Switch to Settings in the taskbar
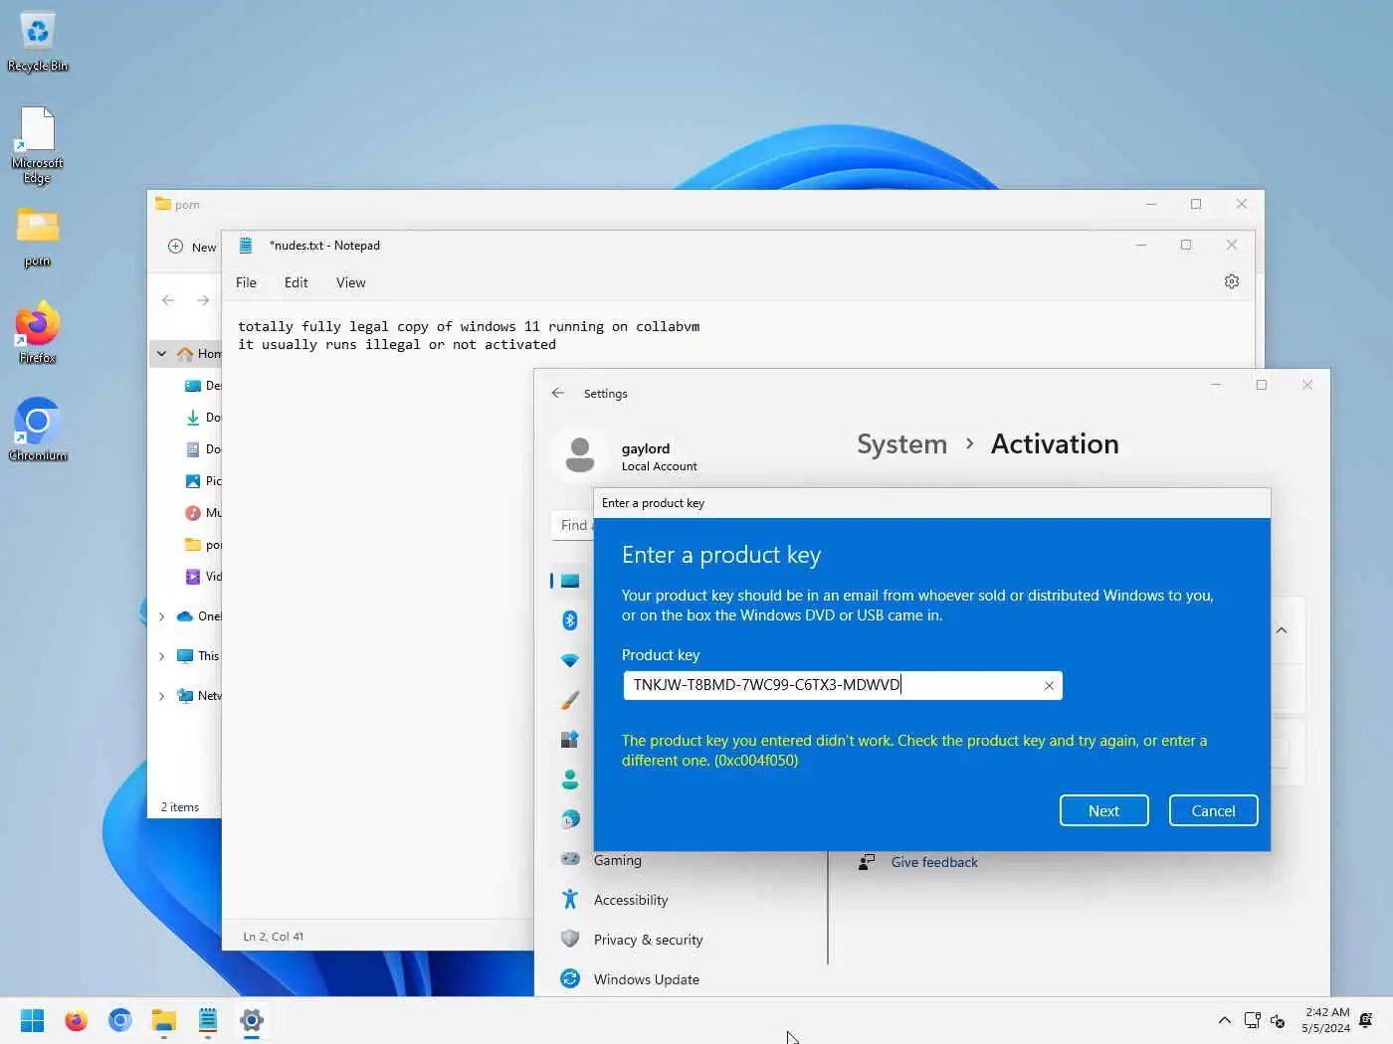Screen dimensions: 1393x1044 252,1020
